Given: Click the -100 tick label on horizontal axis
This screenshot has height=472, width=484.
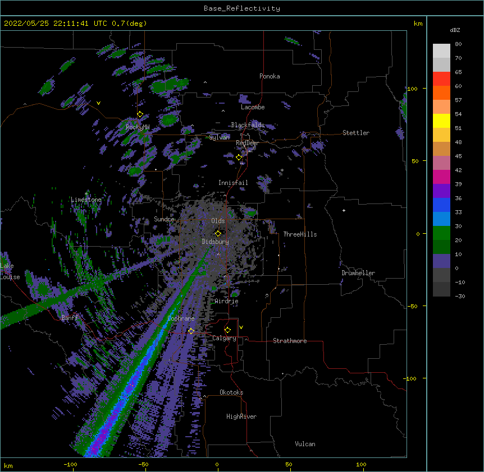Looking at the screenshot, I should (70, 464).
